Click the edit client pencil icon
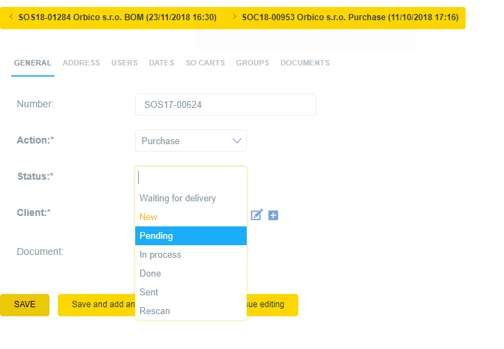Viewport: 504px width, 349px height. point(257,215)
